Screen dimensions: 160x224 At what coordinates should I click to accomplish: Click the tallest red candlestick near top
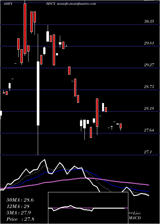[25, 28]
